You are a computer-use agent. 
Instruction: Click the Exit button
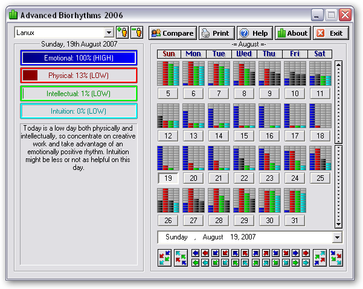pos(331,33)
